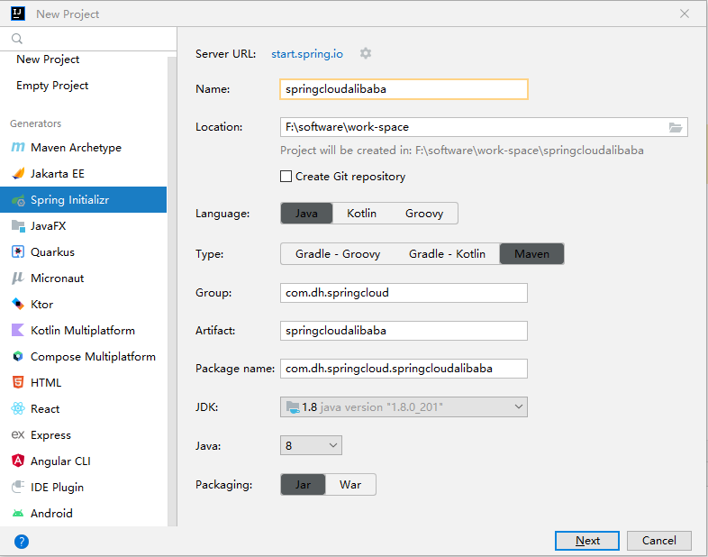Viewport: 708px width, 557px height.
Task: Click the Spring Initializr leaf icon
Action: (x=18, y=200)
